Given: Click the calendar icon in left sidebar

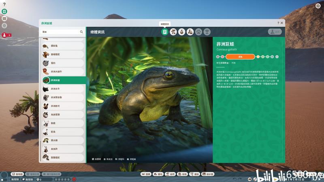Looking at the screenshot, I should click(4, 19).
